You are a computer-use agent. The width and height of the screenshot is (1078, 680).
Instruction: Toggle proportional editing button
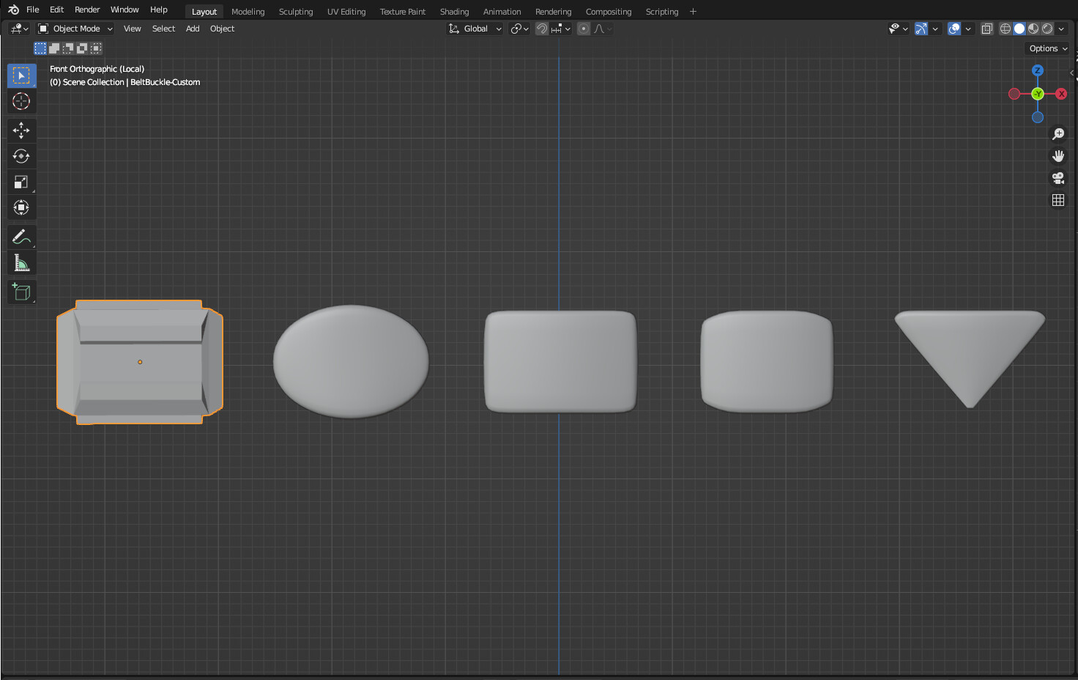coord(584,29)
